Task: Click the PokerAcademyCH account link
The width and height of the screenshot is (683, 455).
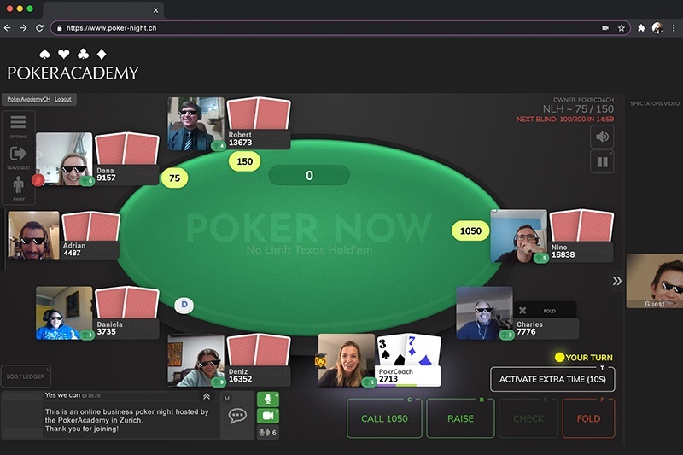Action: pos(29,99)
